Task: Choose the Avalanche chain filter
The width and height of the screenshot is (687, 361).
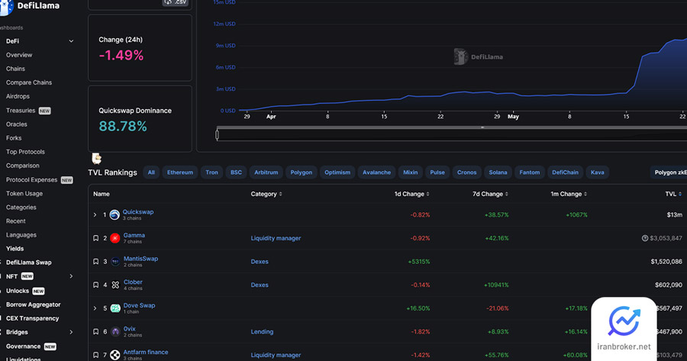Action: pos(376,172)
